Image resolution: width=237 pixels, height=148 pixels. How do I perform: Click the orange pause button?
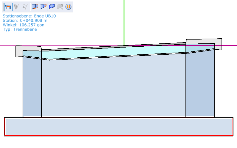[68, 7]
